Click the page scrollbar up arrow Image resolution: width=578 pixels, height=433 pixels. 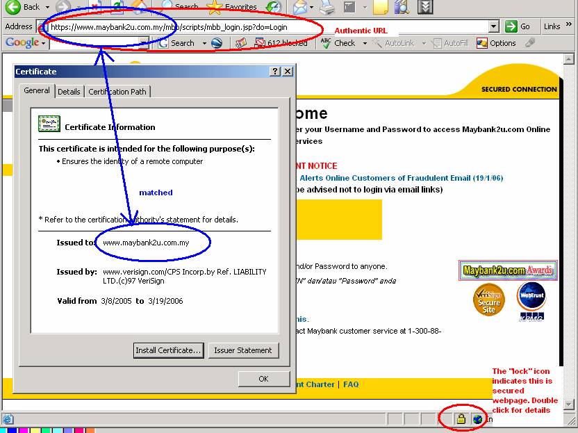tap(568, 58)
